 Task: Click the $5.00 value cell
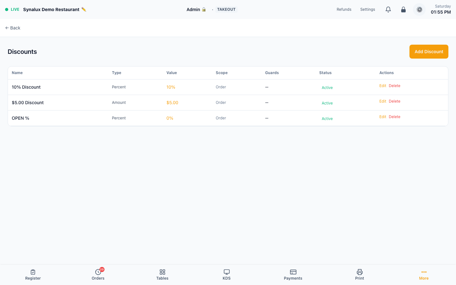tap(172, 103)
